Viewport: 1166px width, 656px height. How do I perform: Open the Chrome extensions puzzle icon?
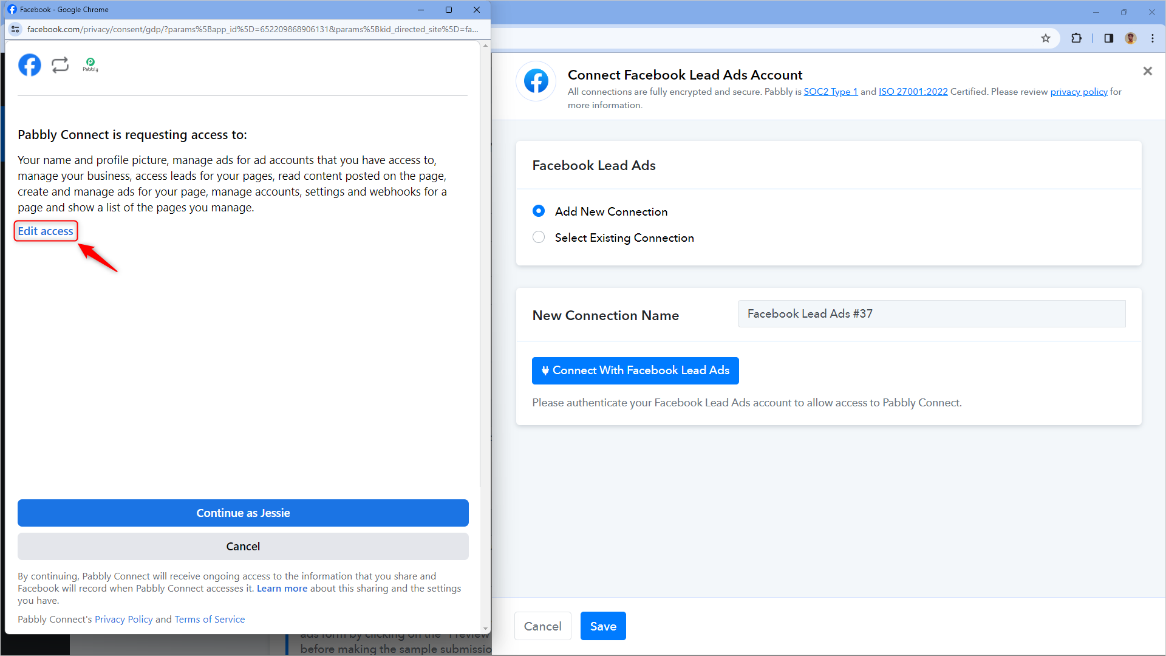1076,38
